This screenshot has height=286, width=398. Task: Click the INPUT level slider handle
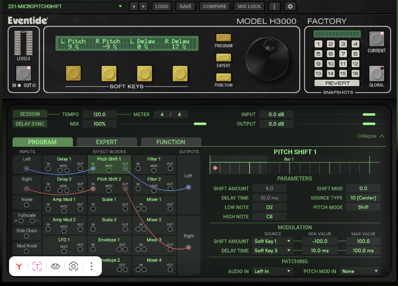[369, 114]
